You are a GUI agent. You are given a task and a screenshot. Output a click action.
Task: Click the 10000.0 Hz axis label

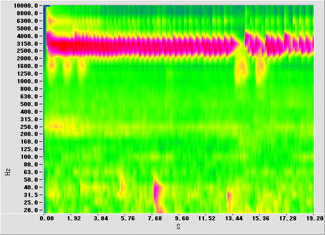click(x=26, y=6)
